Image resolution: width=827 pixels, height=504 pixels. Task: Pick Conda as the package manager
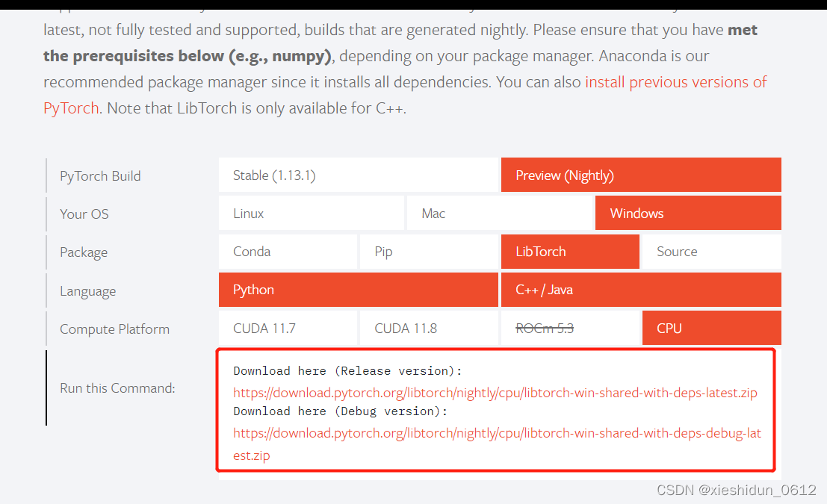point(288,252)
